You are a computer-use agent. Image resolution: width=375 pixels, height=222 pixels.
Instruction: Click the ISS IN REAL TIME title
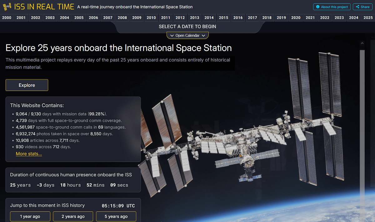click(44, 7)
